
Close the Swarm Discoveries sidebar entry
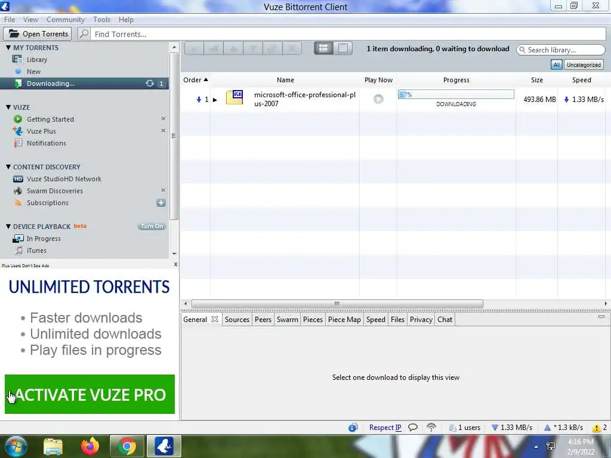click(x=163, y=190)
